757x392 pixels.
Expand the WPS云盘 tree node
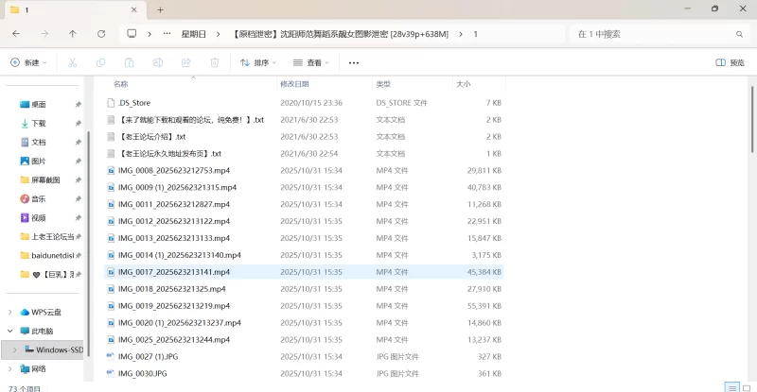point(10,312)
